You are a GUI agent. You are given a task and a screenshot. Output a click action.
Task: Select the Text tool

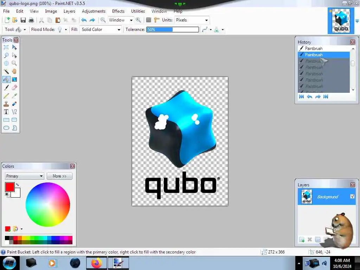click(6, 112)
